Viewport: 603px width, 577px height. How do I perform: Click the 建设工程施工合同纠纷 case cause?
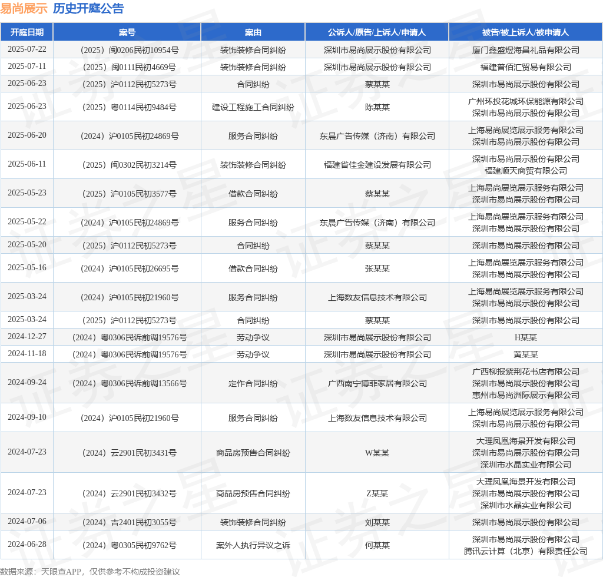pyautogui.click(x=253, y=107)
